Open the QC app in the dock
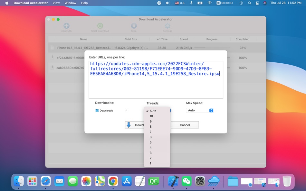The width and height of the screenshot is (306, 191). [x=154, y=181]
